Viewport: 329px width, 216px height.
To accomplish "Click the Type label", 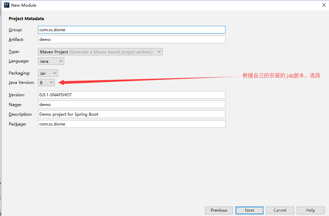I will tap(14, 52).
